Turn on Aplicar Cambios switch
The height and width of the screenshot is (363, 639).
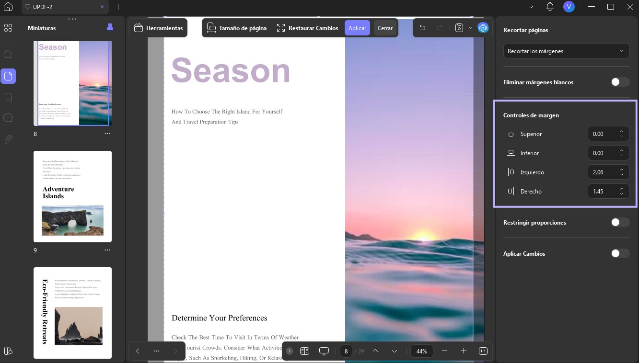pyautogui.click(x=620, y=253)
